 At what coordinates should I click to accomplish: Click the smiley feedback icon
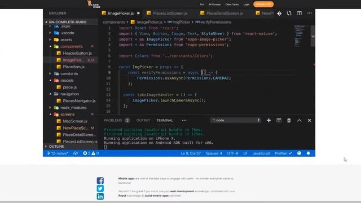299,153
